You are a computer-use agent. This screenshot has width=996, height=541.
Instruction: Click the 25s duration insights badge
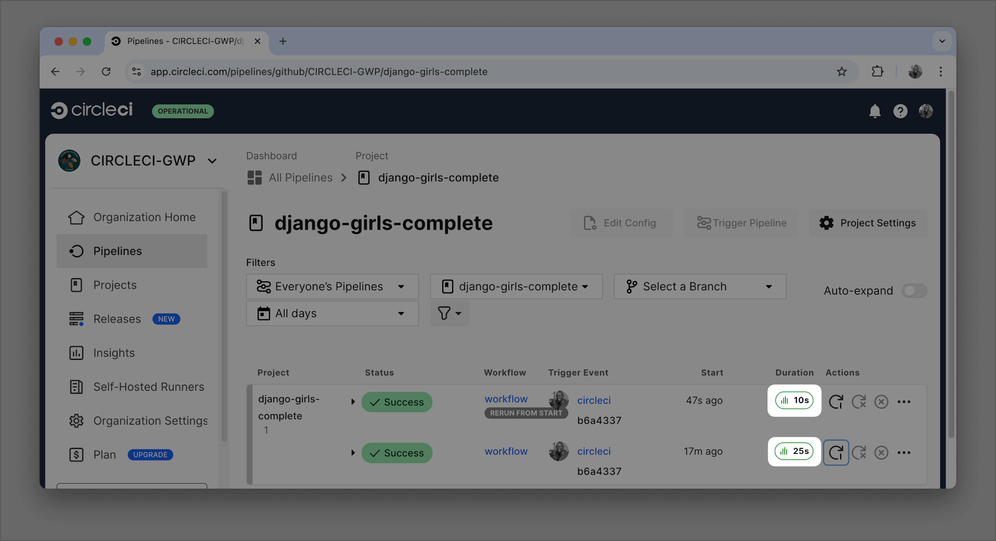(x=794, y=451)
